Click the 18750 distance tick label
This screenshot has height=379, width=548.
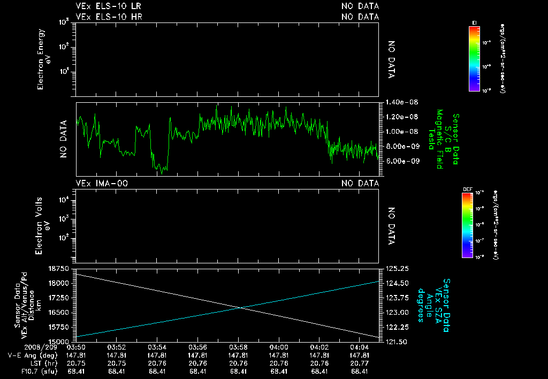pyautogui.click(x=59, y=269)
